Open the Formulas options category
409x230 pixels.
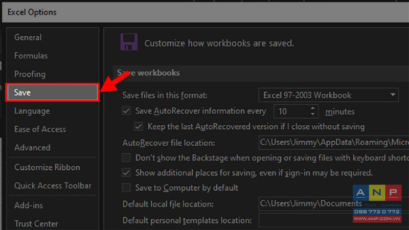31,56
